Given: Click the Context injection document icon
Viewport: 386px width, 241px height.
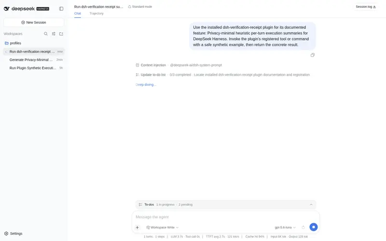Looking at the screenshot, I should pyautogui.click(x=138, y=65).
